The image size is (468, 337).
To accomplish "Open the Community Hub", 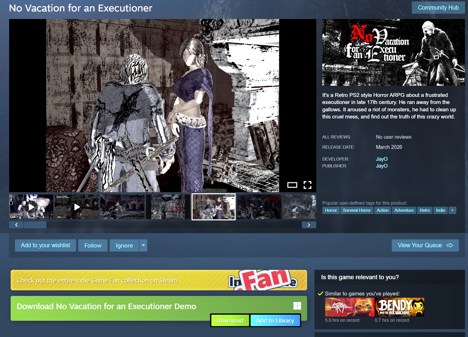I will click(x=438, y=8).
